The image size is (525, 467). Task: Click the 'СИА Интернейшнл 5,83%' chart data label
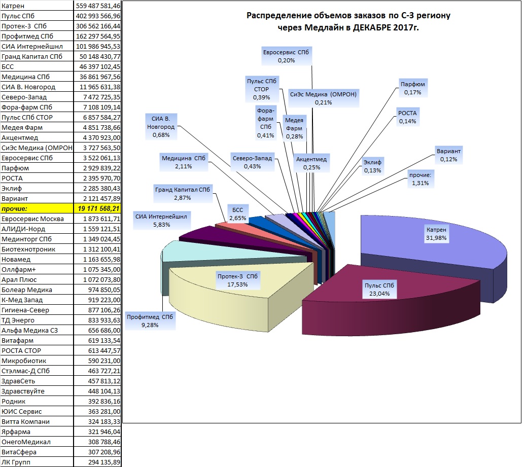click(161, 221)
